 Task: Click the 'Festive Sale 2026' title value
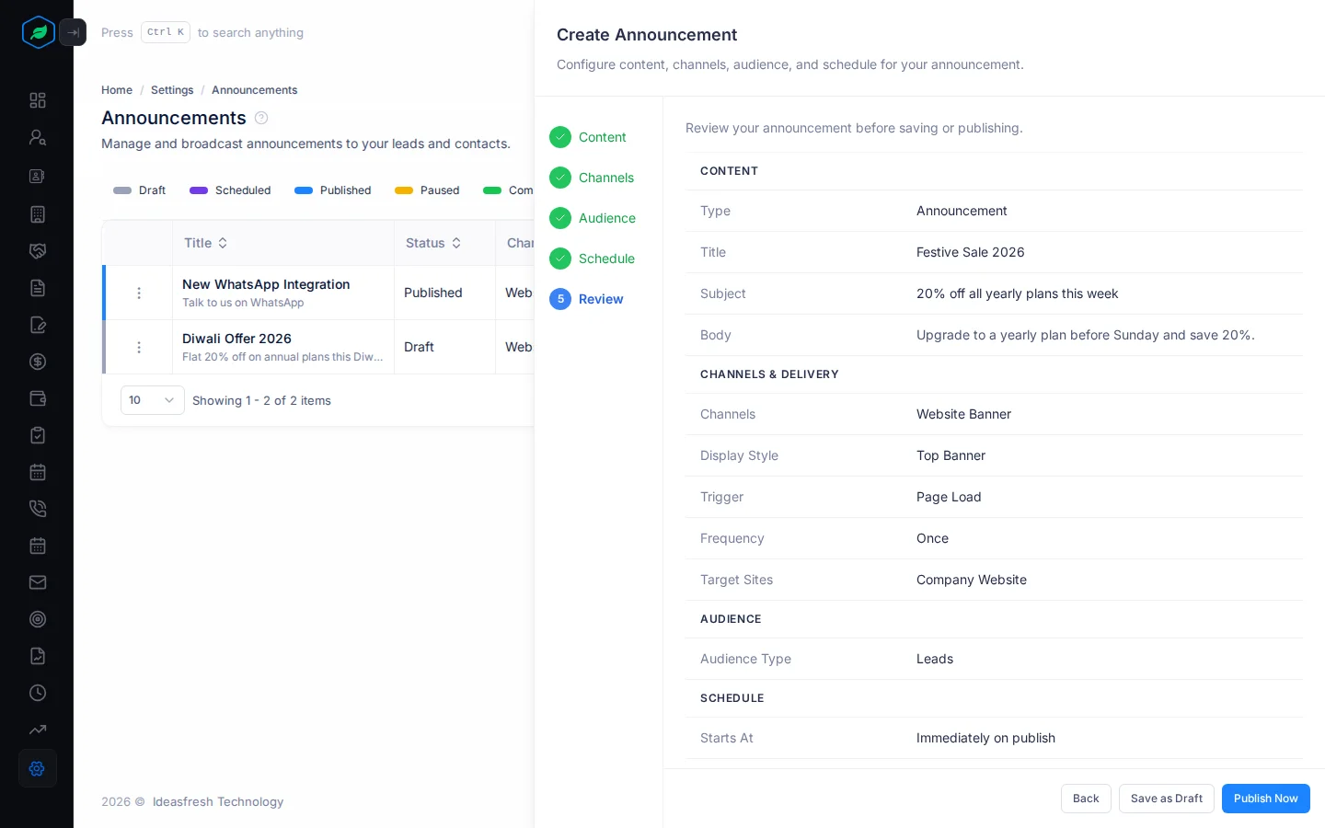point(971,252)
